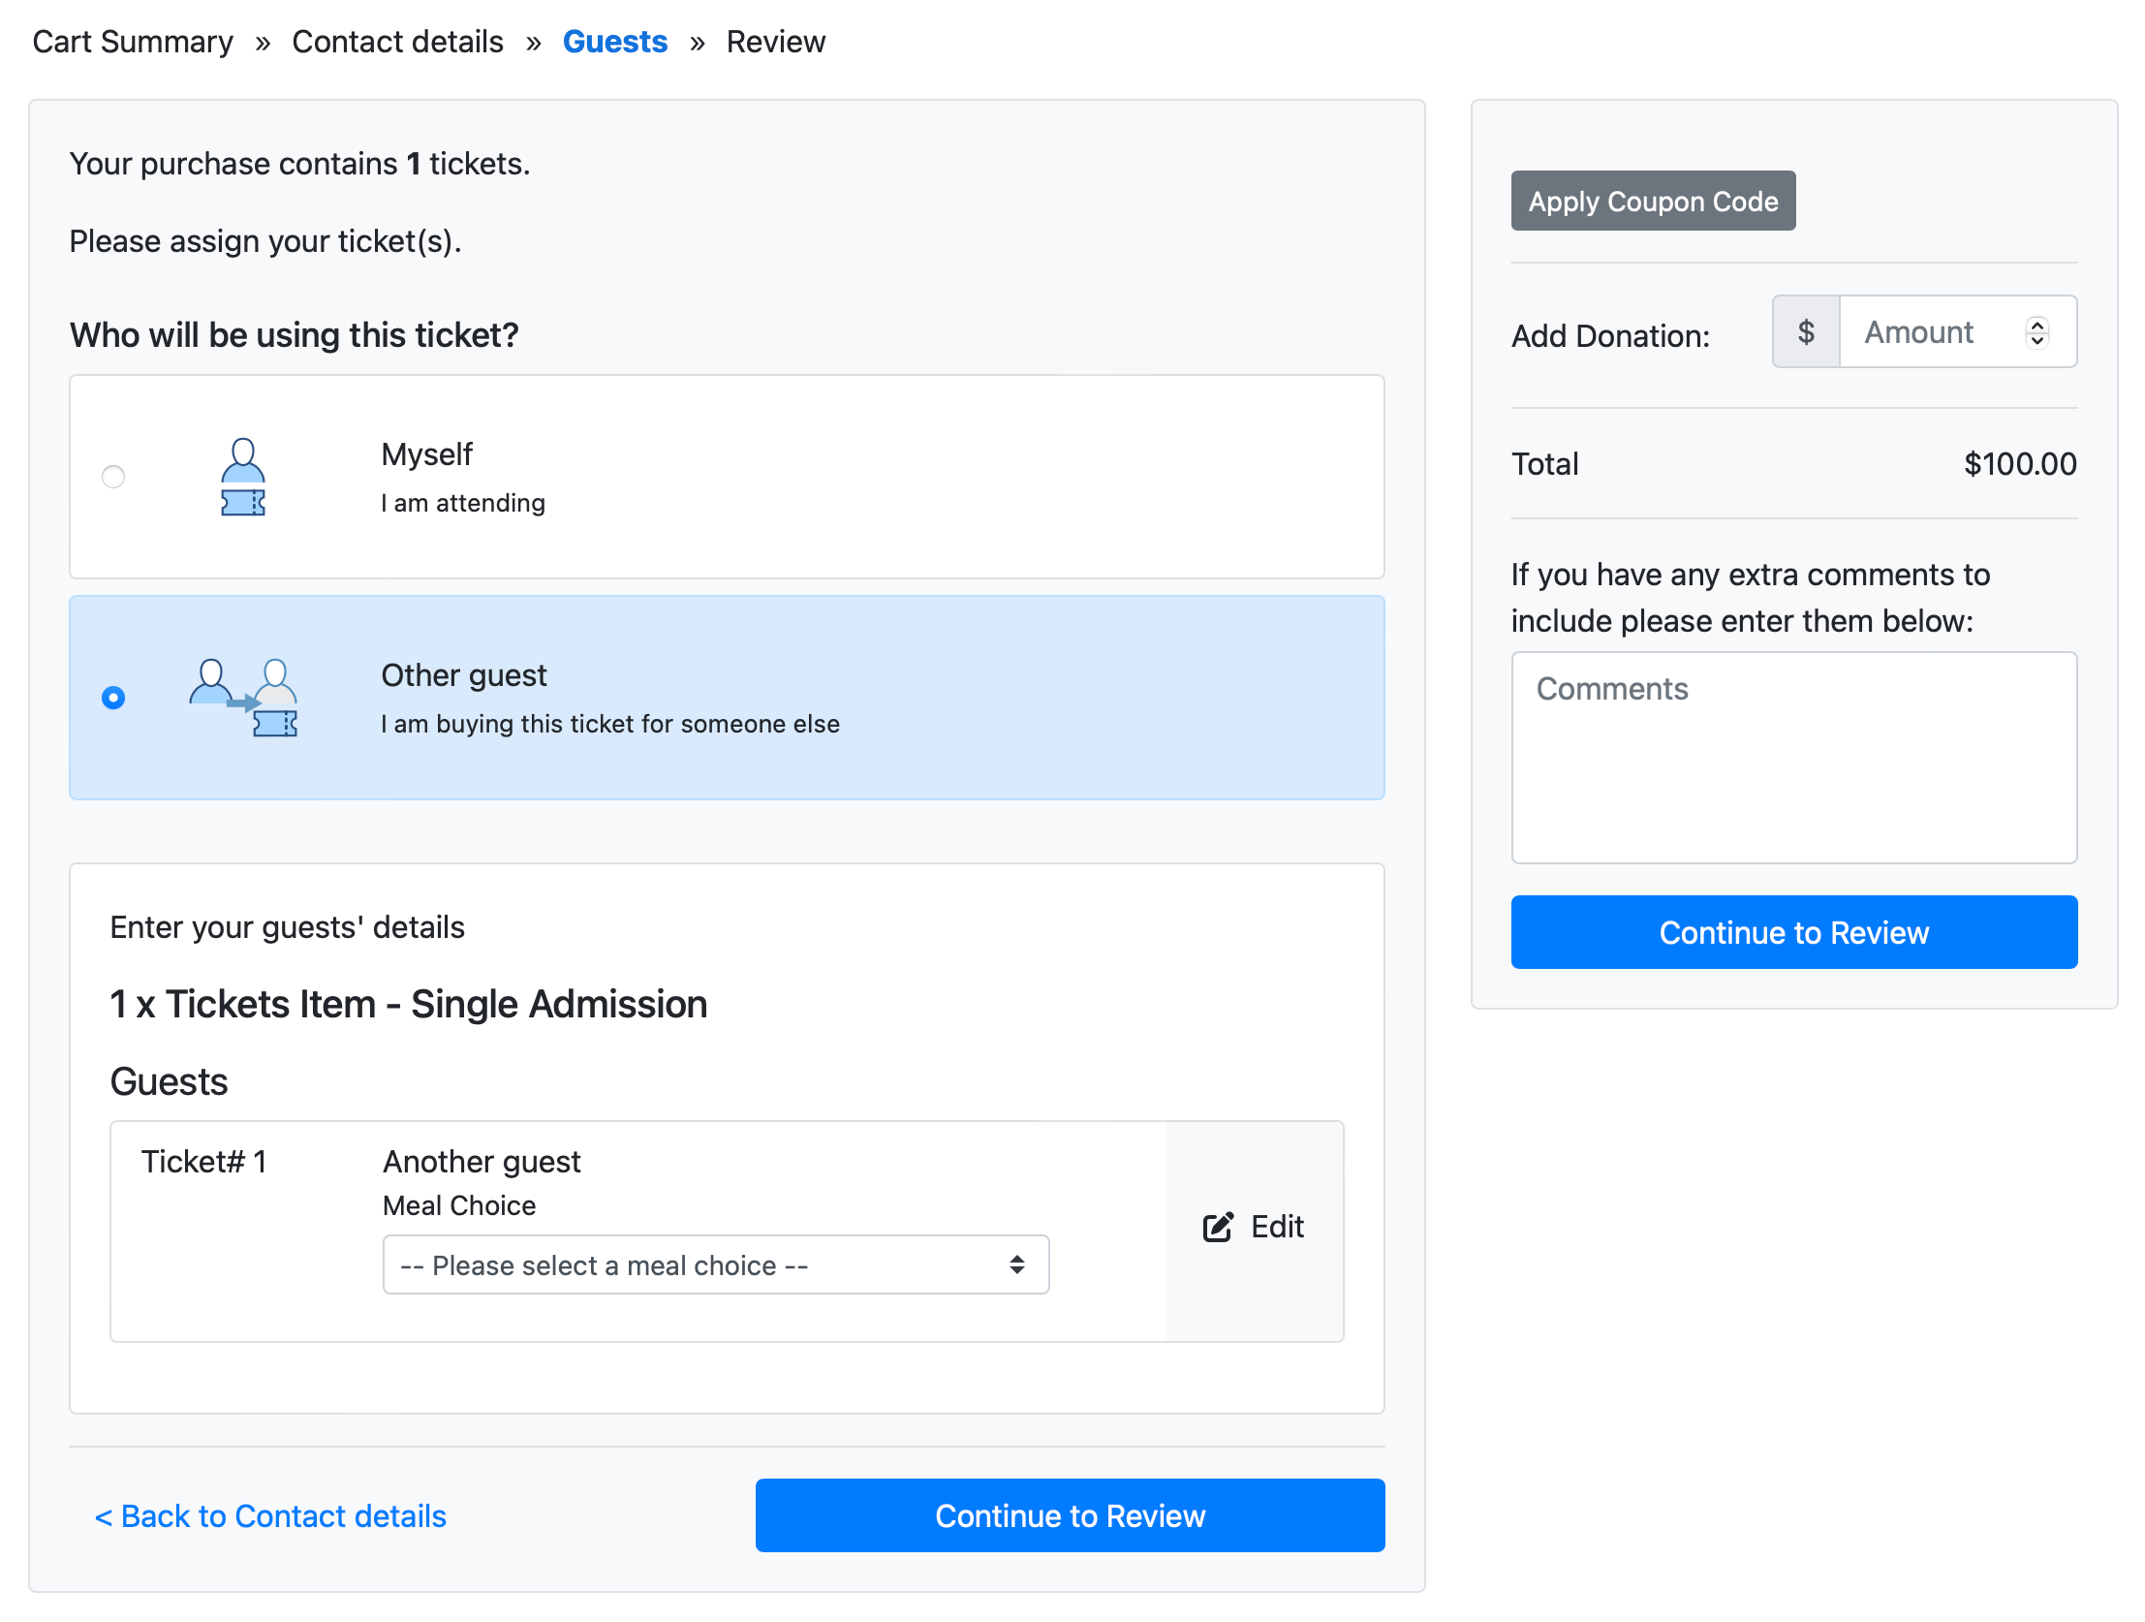Click the meal choice dropdown arrows
The width and height of the screenshot is (2145, 1622).
pos(1016,1264)
